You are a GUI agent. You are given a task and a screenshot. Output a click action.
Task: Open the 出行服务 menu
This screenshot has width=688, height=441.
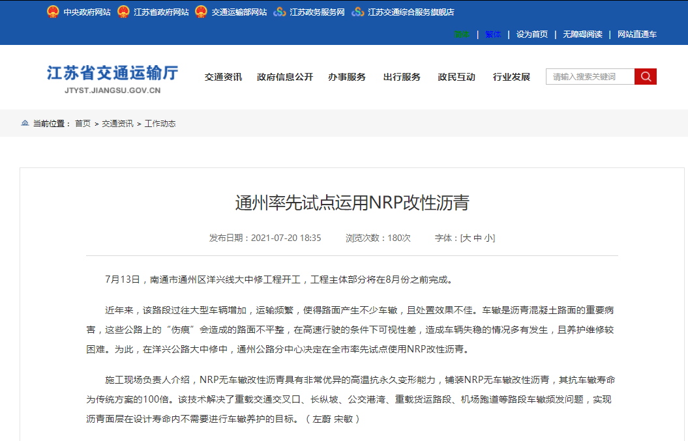pyautogui.click(x=402, y=77)
